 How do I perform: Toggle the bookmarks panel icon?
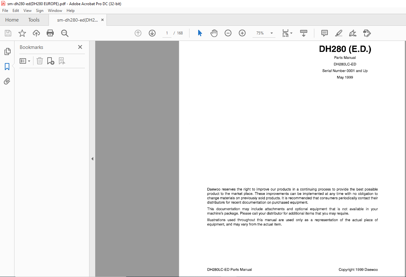click(7, 67)
